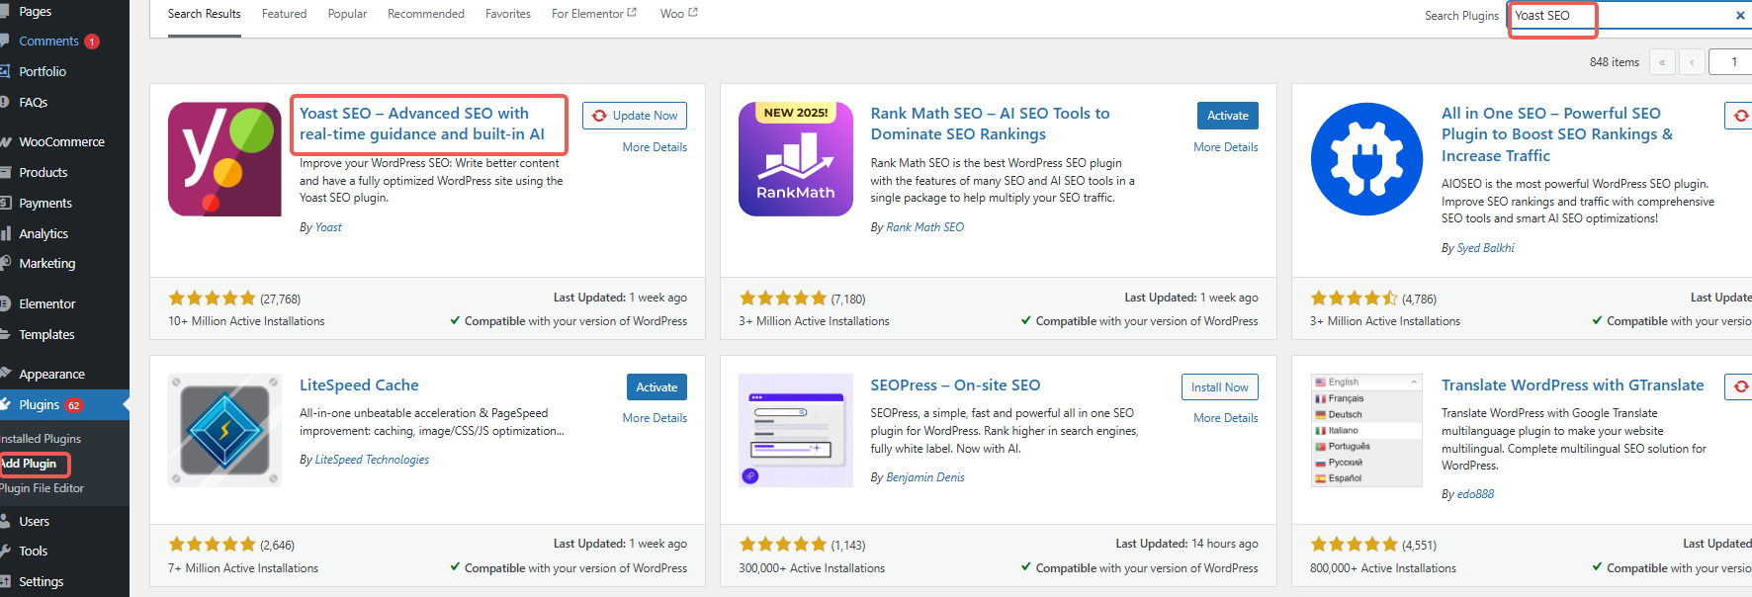Viewport: 1752px width, 597px height.
Task: Click Install Now for SEOPress
Action: coord(1220,387)
